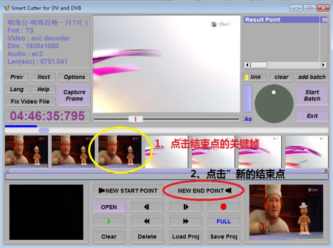Viewport: 333px width, 248px height.
Task: Select the first filmstrip keyframe thumbnail
Action: 27,152
